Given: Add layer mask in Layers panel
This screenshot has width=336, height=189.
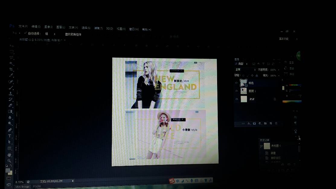Looking at the screenshot, I should click(x=254, y=124).
